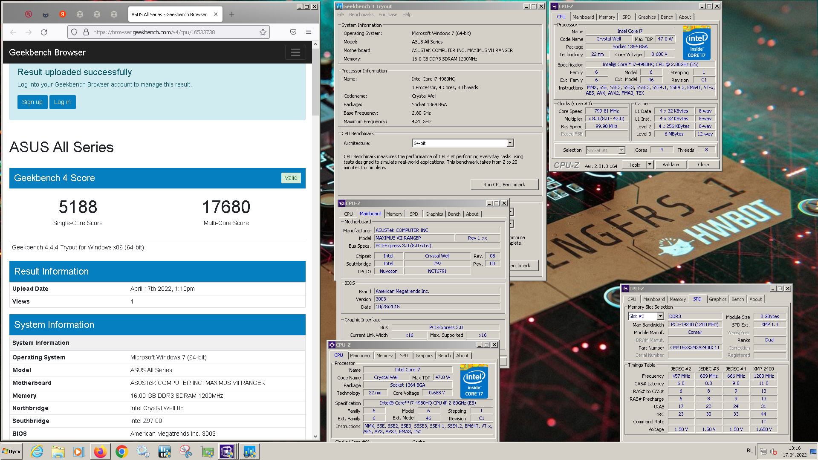Bookmark this page with the star
This screenshot has width=818, height=460.
263,32
